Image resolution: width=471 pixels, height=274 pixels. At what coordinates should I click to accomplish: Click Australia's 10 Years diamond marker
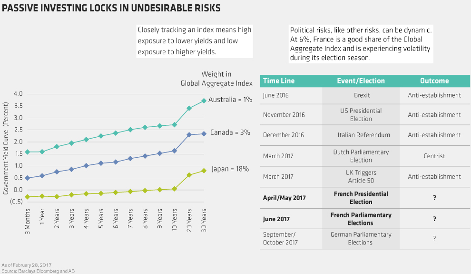(175, 125)
